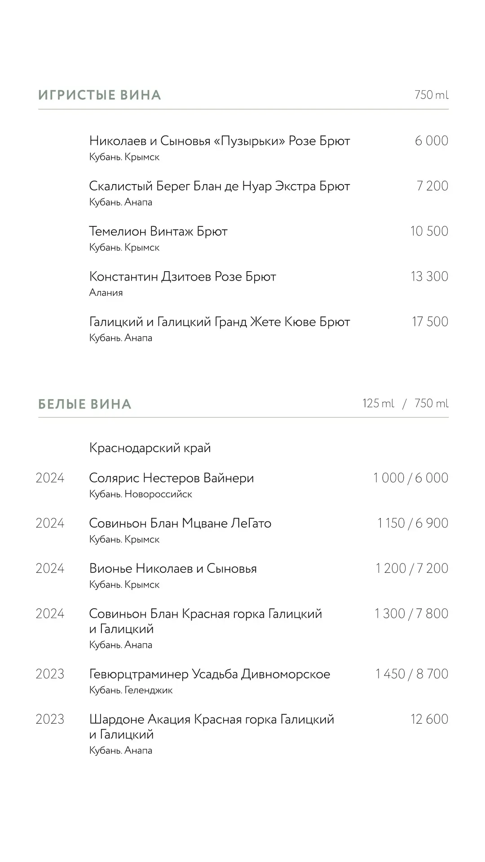Open Константин Дзитоев Розе Брют entry
Image resolution: width=485 pixels, height=862 pixels.
182,277
